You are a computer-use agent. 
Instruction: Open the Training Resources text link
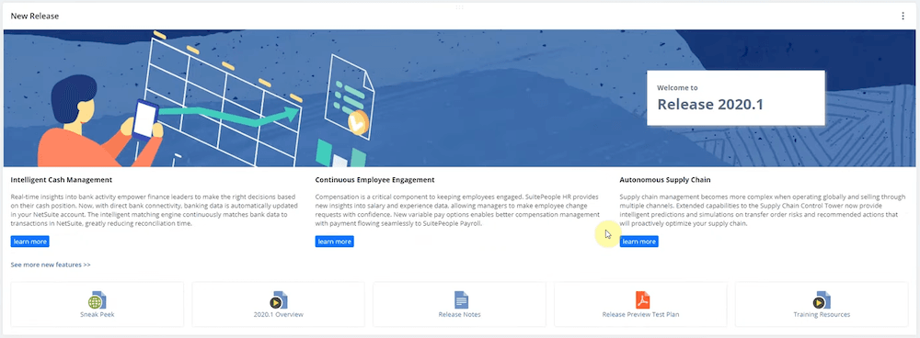[x=822, y=314]
